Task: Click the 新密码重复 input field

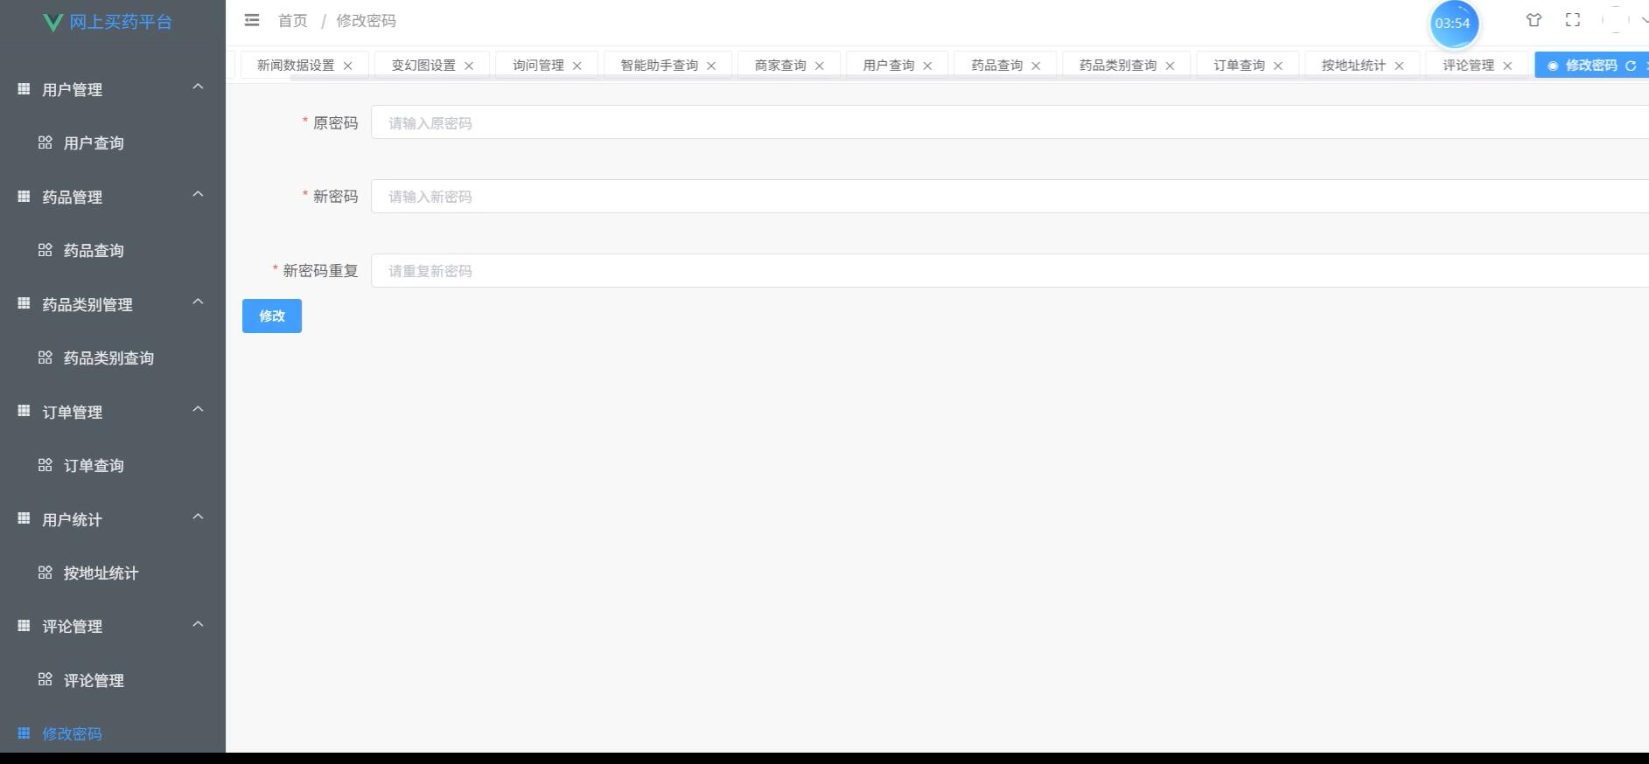Action: [x=1006, y=271]
